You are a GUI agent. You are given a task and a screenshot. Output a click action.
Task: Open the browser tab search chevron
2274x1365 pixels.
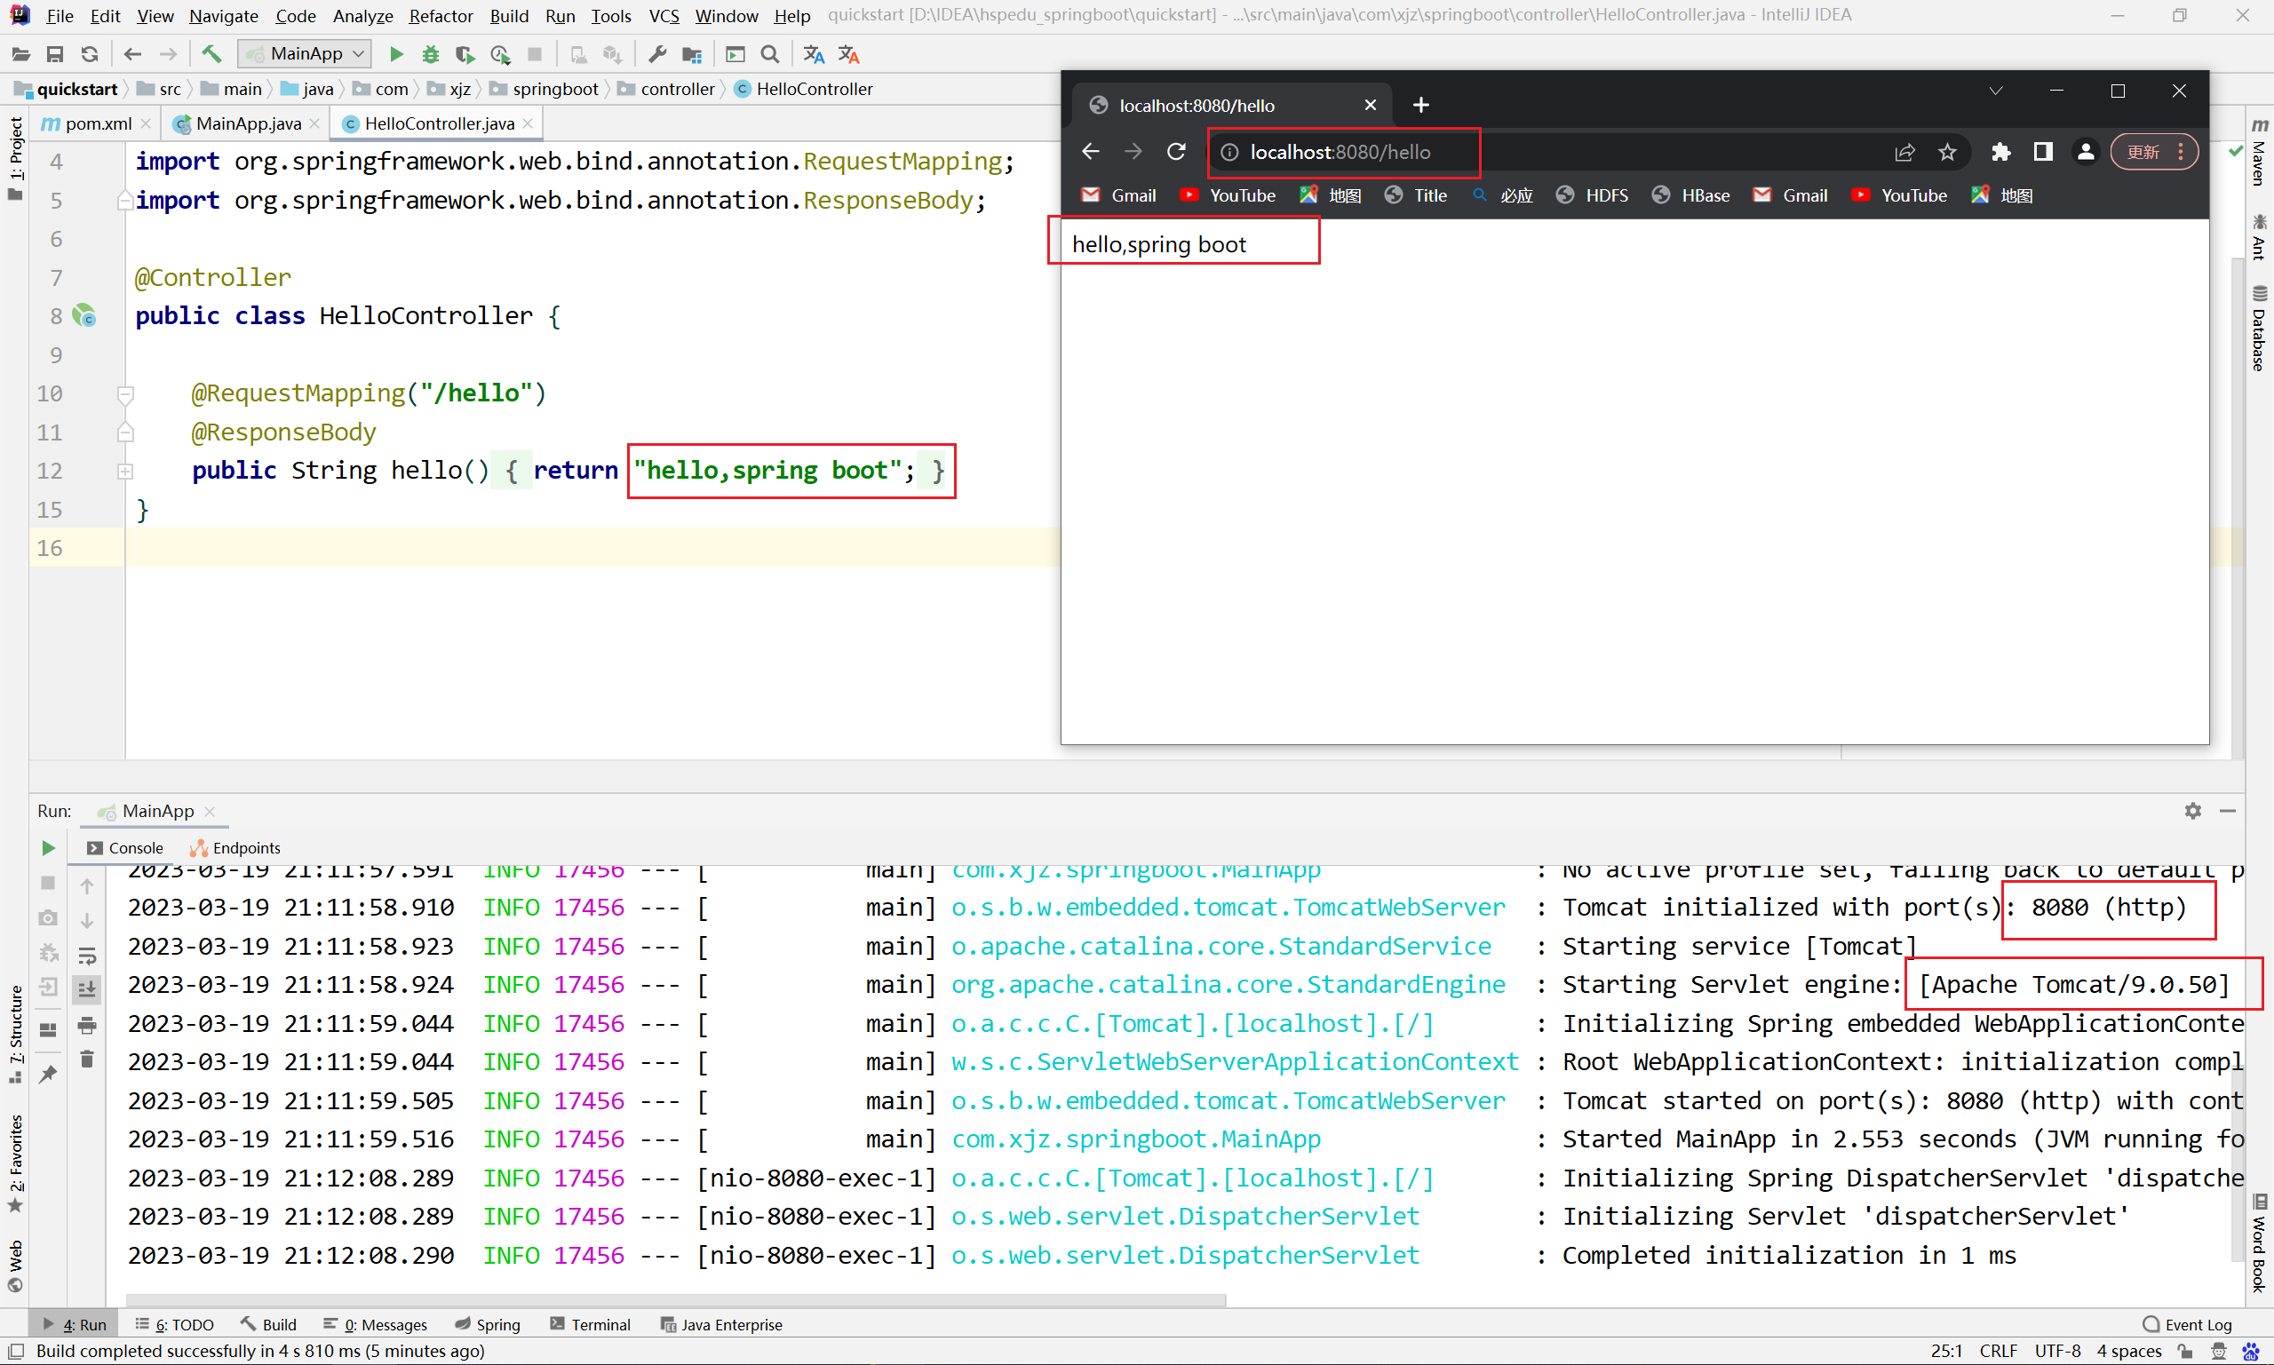pyautogui.click(x=1995, y=91)
